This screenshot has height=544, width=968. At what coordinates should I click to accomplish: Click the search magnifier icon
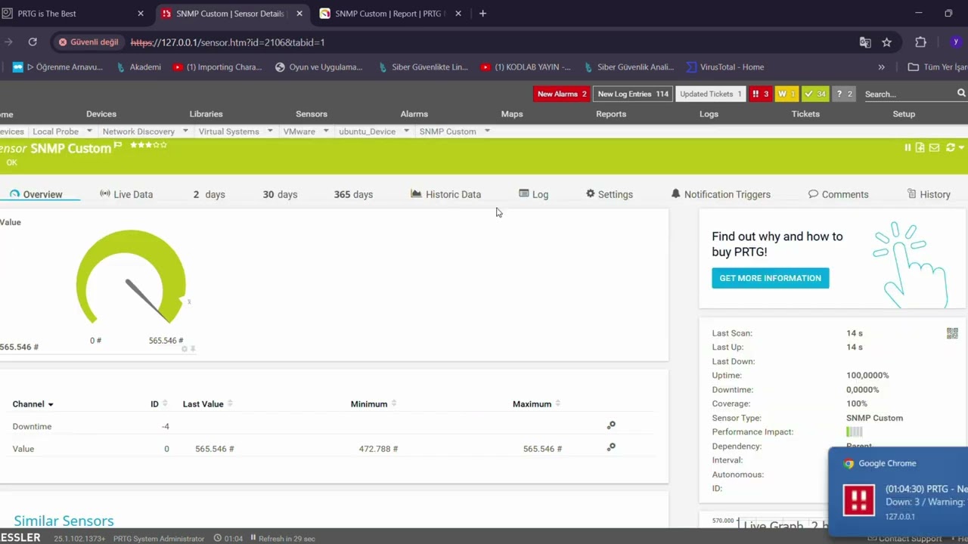961,93
